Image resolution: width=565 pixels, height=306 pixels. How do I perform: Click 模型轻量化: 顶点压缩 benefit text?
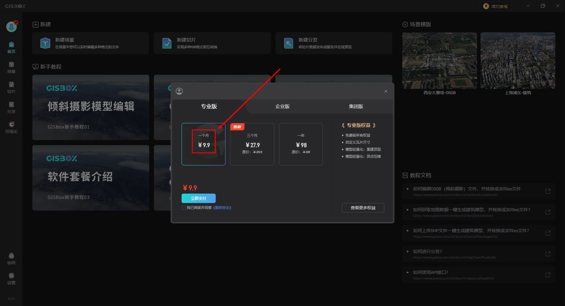coord(363,157)
